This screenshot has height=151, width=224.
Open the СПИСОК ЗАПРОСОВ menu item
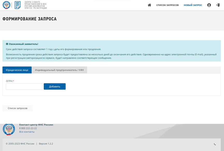click(x=167, y=5)
